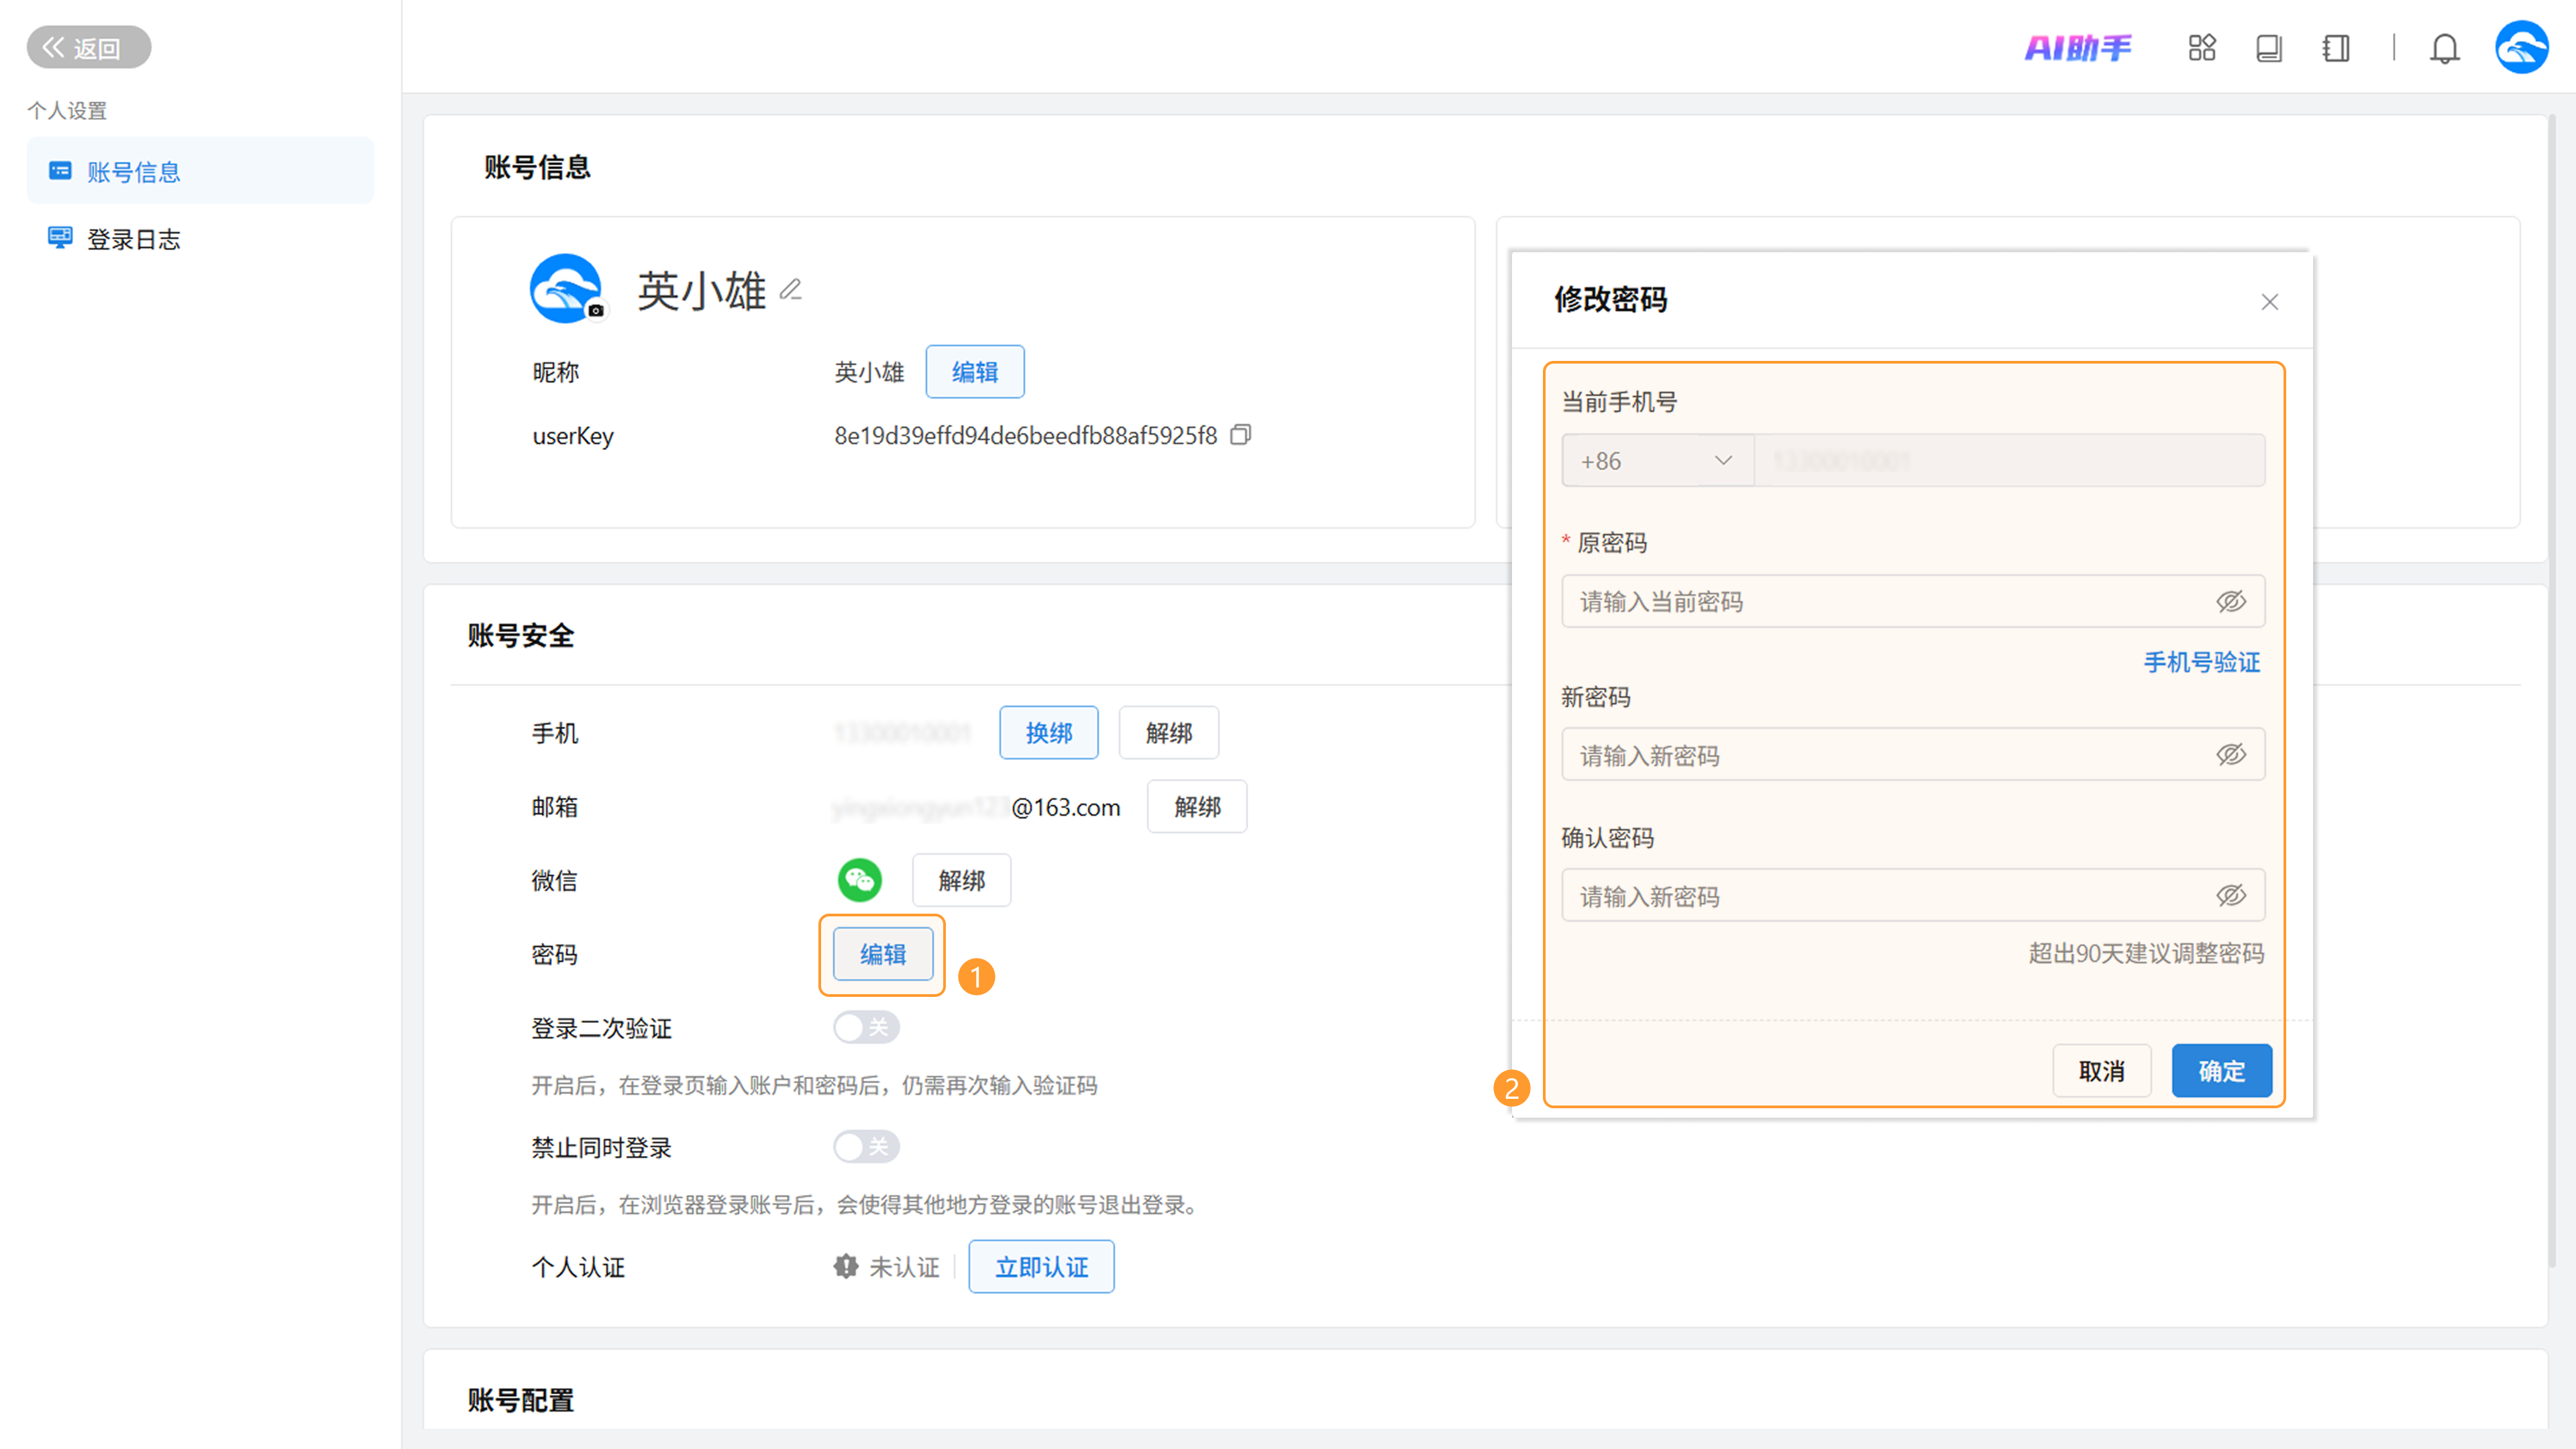
Task: Show original password via eye icon
Action: [2230, 601]
